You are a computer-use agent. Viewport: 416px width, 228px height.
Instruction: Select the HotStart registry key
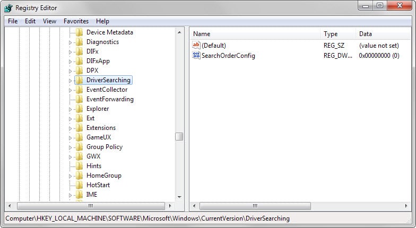(99, 185)
